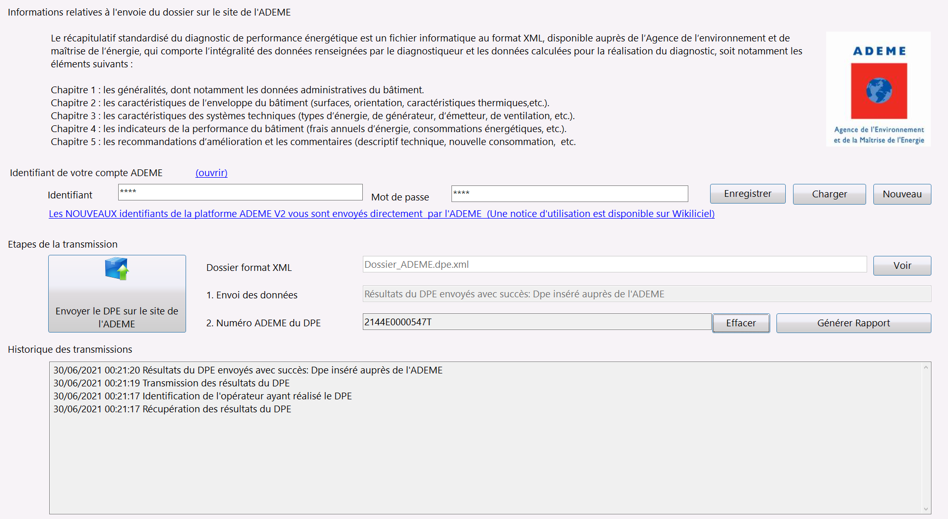This screenshot has height=519, width=948.
Task: Open the NOUVEAUX identifiants ADEME V2 notice link
Action: coord(381,214)
